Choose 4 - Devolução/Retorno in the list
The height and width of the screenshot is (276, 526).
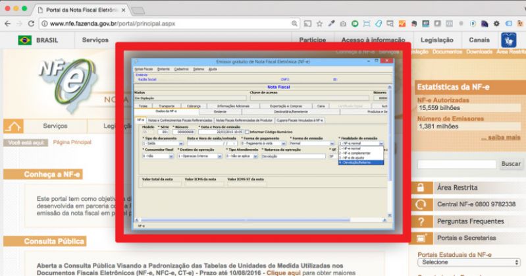[x=361, y=163]
